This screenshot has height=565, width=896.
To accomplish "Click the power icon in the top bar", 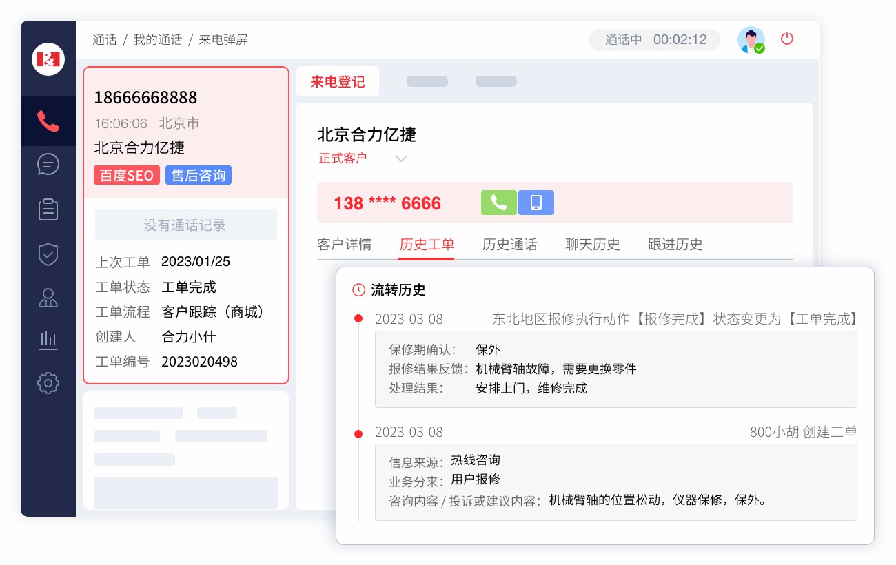I will [x=787, y=39].
